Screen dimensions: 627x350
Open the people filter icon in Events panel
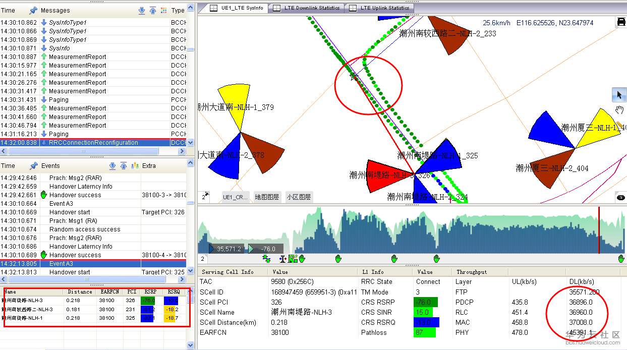[x=135, y=165]
